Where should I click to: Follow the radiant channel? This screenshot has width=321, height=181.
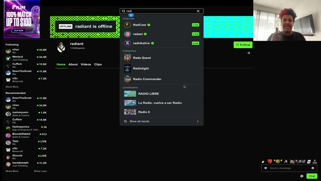243,45
